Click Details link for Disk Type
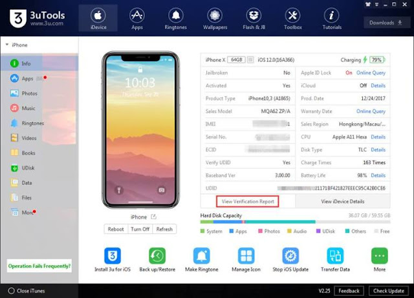The height and width of the screenshot is (298, 414). 378,150
